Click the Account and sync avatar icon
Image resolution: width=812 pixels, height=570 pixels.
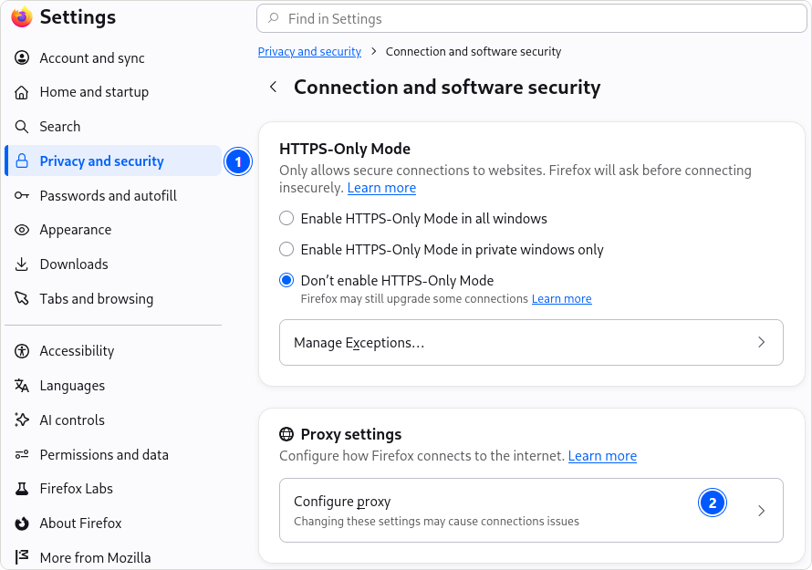pyautogui.click(x=22, y=57)
